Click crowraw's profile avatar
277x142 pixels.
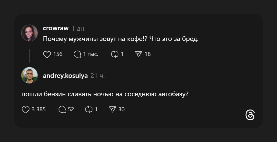[x=29, y=33]
